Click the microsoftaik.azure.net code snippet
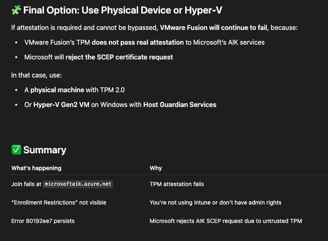This screenshot has height=241, width=328. point(78,184)
